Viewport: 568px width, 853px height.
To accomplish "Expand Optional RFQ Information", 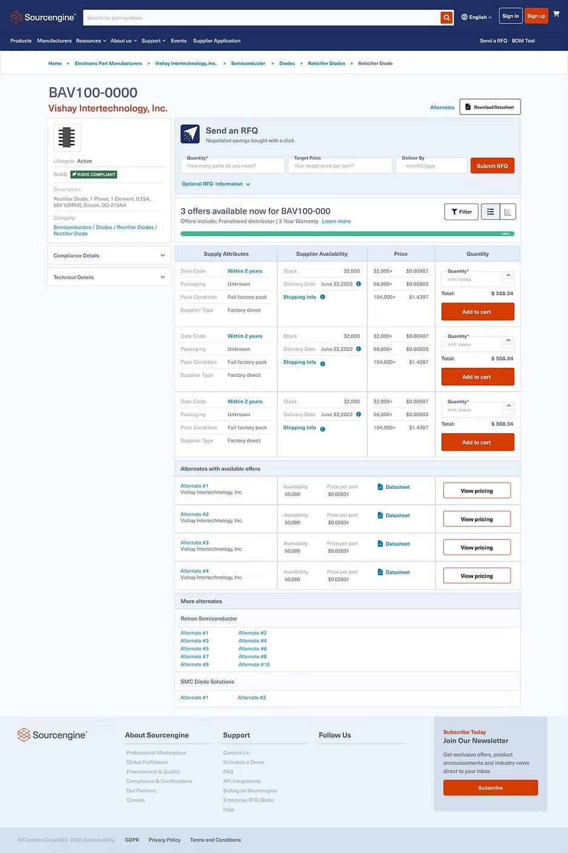I will [x=216, y=184].
